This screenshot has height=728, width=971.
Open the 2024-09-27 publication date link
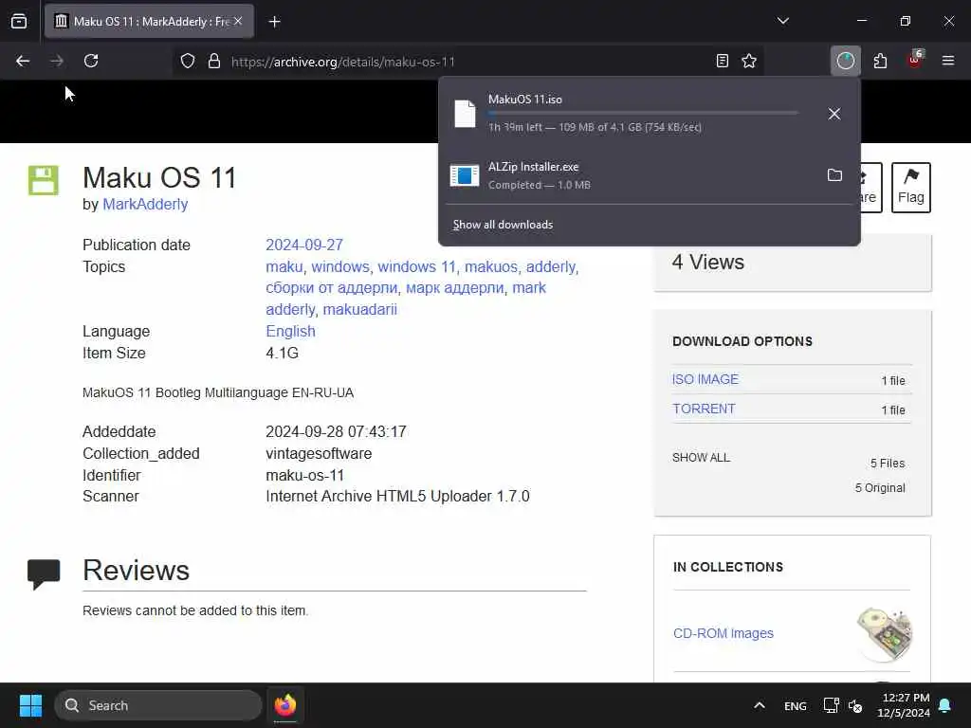(304, 246)
